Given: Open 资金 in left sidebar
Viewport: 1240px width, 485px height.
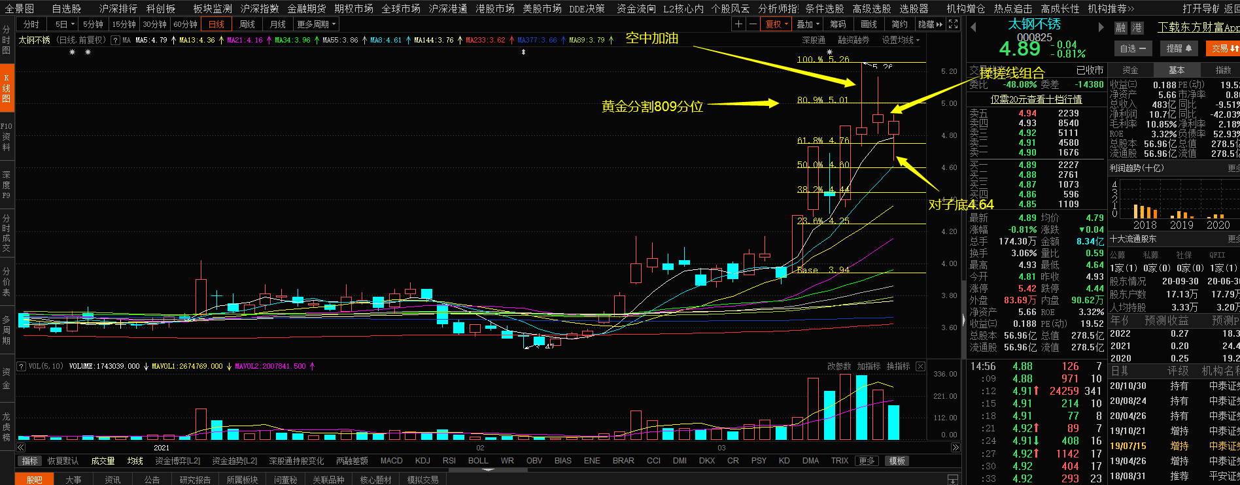Looking at the screenshot, I should 7,377.
